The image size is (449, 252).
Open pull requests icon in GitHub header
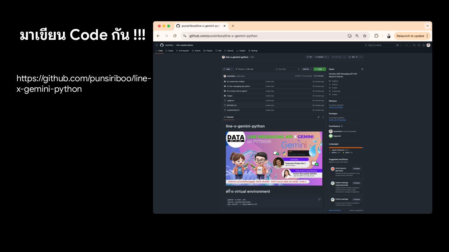(419, 45)
